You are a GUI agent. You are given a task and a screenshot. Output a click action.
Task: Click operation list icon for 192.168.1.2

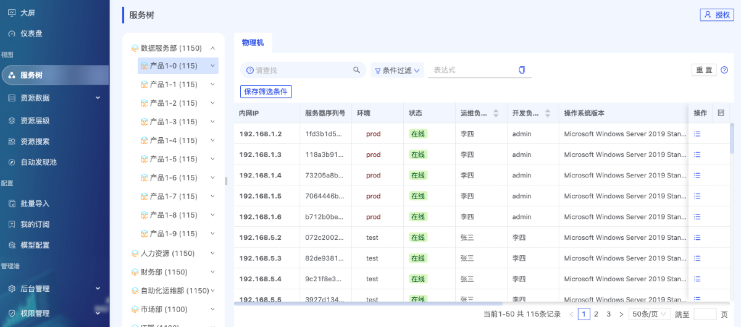coord(697,134)
